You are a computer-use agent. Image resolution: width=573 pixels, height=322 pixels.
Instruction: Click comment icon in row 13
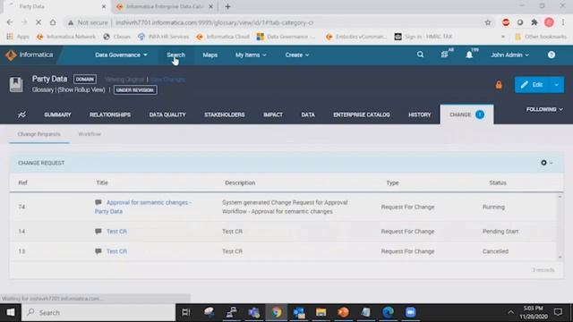coord(98,251)
